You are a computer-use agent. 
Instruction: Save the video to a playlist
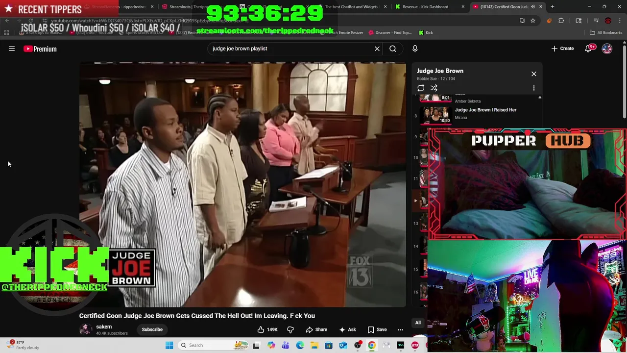377,329
